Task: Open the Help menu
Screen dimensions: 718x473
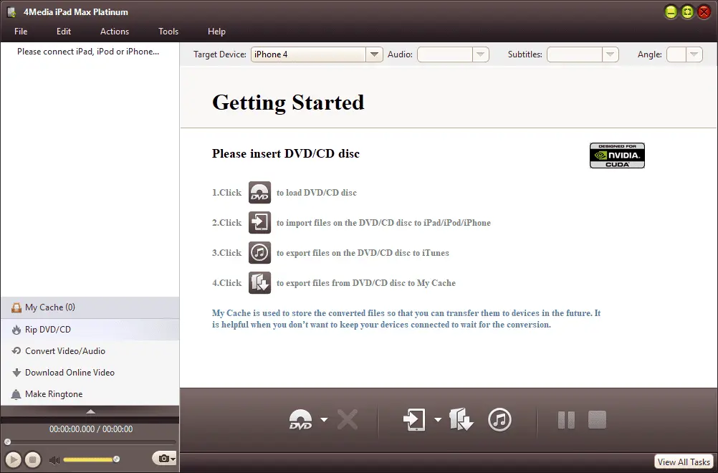Action: [x=216, y=31]
